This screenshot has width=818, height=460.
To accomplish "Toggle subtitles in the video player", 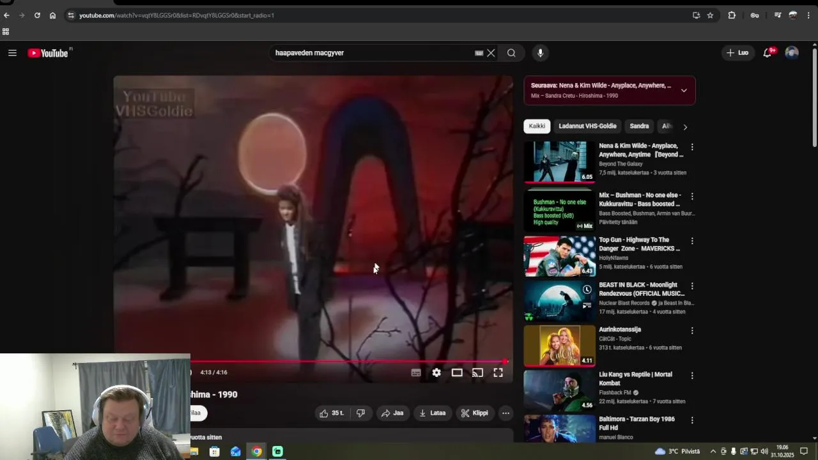I will click(x=416, y=372).
